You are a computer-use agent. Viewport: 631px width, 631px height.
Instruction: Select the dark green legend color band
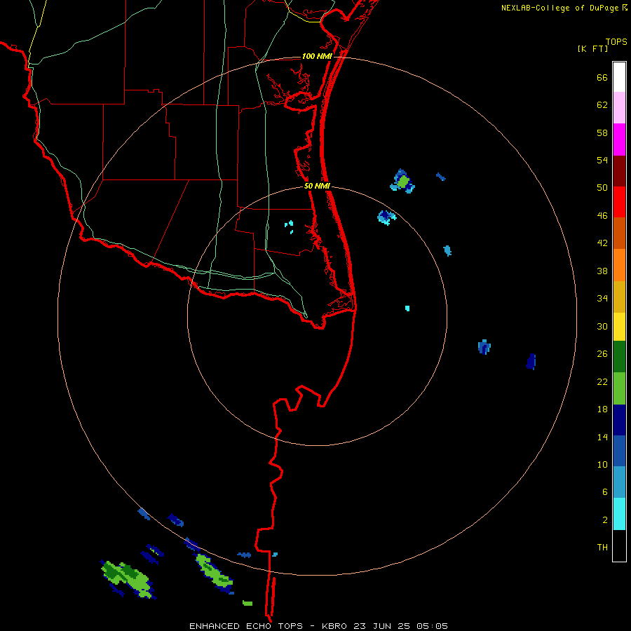coord(619,357)
